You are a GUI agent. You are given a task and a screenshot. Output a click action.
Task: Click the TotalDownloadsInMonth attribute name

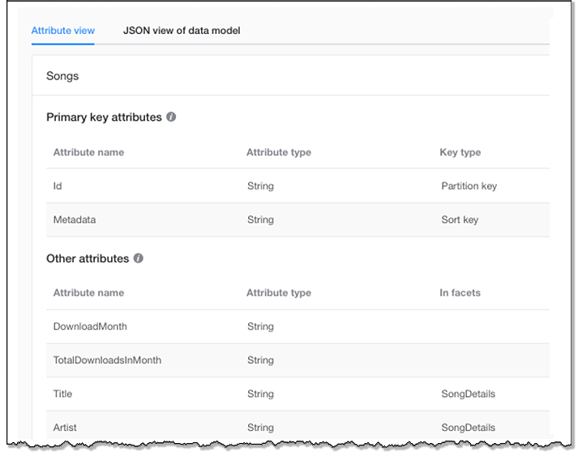(107, 360)
